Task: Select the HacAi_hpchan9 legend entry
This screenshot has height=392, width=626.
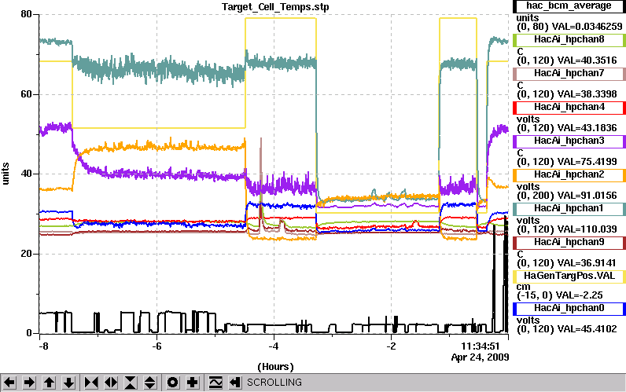Action: pos(569,243)
